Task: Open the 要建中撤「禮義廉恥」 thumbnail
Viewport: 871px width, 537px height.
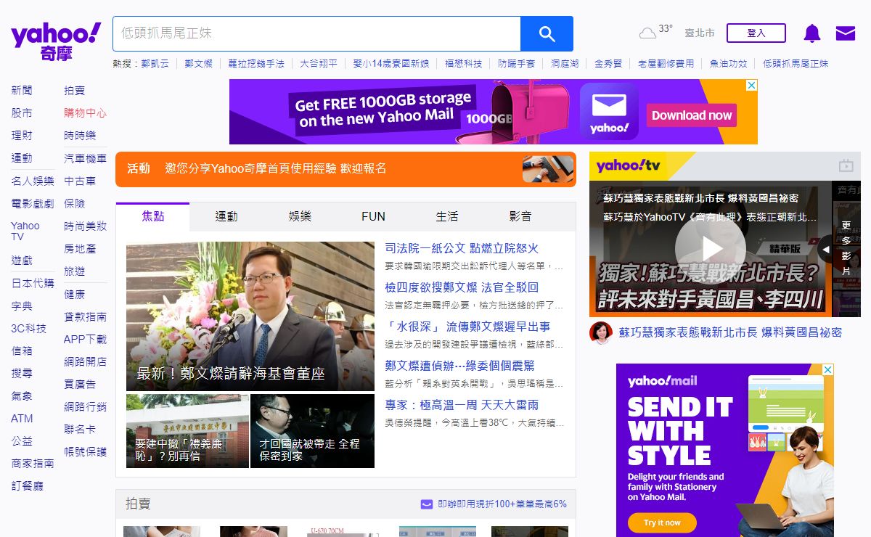Action: [x=187, y=431]
